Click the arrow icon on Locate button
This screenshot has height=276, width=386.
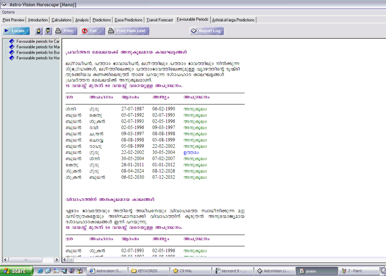click(7, 31)
